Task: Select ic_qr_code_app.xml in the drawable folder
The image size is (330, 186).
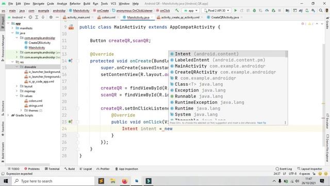Action: (41, 82)
